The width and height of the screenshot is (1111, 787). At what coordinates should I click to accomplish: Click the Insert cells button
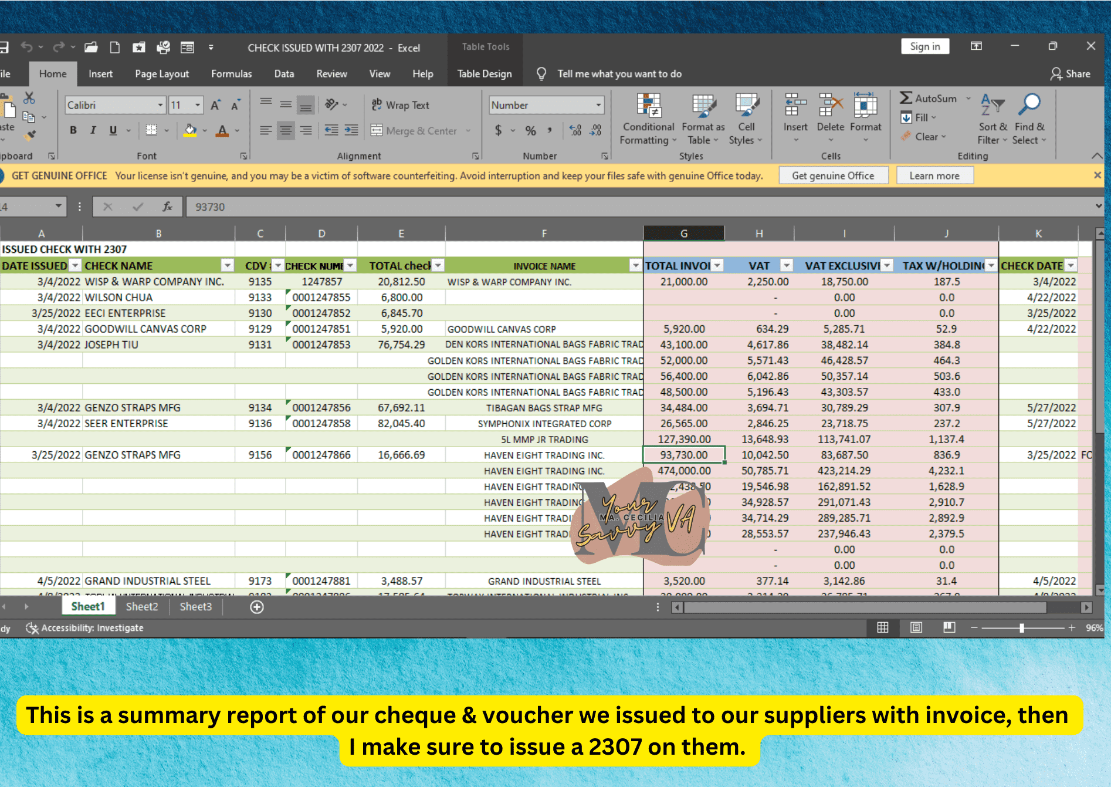[795, 119]
